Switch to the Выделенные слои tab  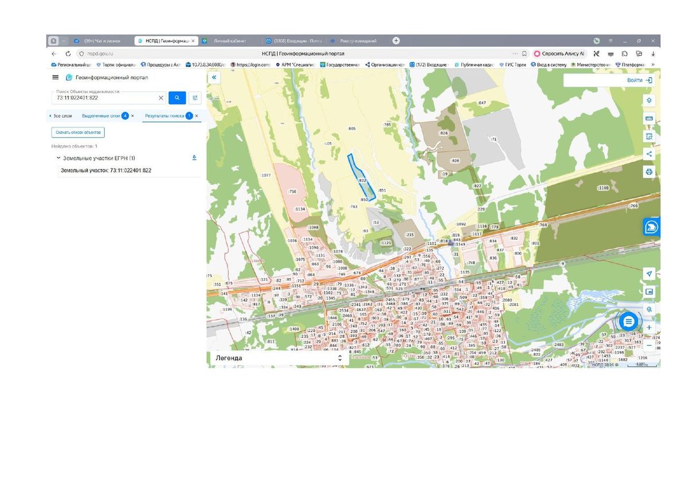101,116
